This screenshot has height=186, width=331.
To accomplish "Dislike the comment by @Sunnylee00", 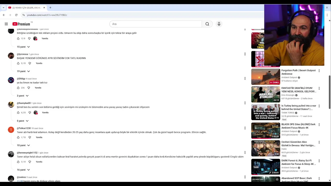I will [30, 113].
